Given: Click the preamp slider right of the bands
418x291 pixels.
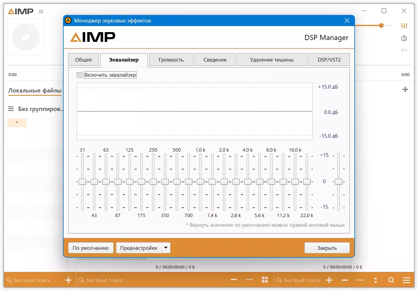Looking at the screenshot, I should (x=339, y=182).
